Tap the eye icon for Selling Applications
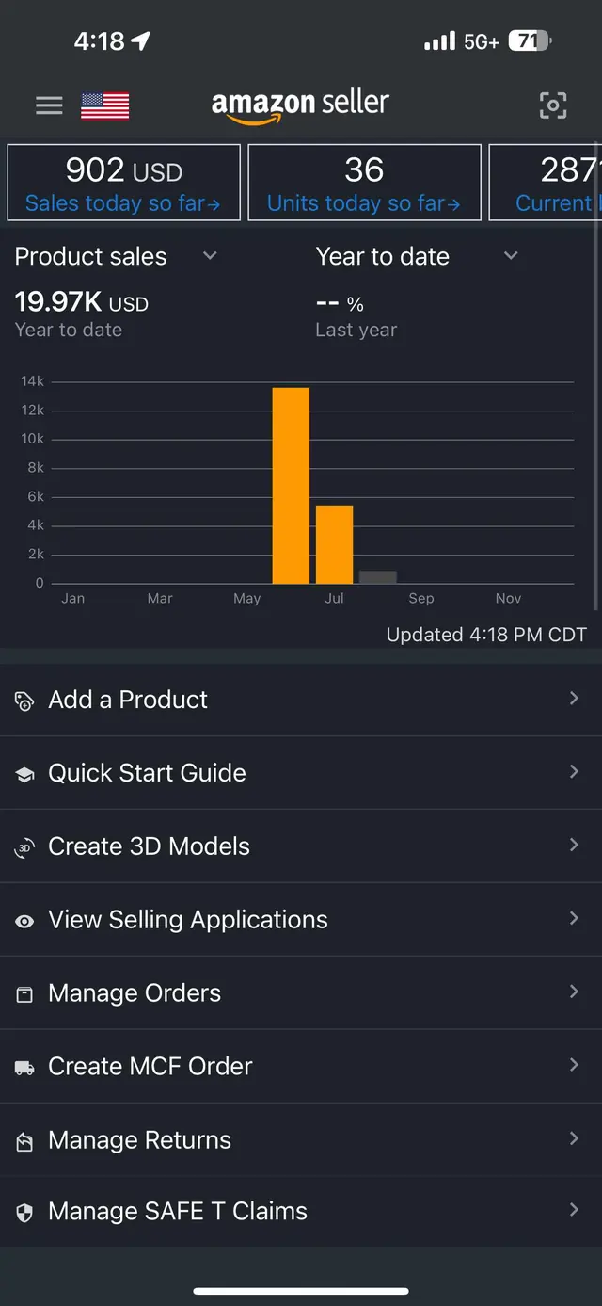 24,921
